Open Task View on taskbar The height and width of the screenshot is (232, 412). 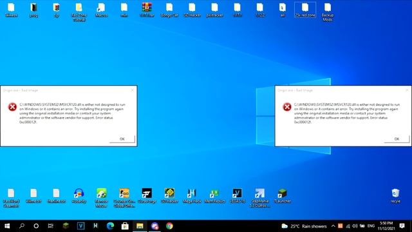click(x=50, y=226)
